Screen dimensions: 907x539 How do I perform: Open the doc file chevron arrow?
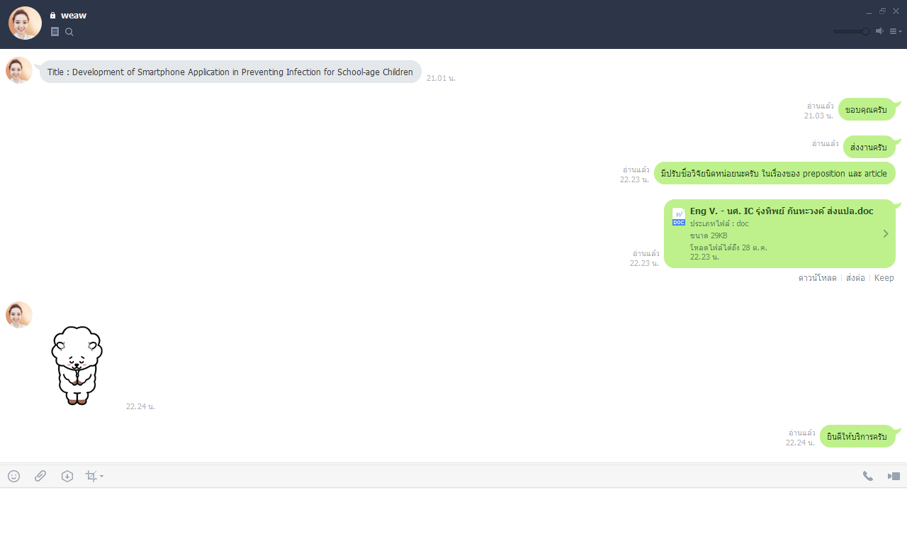pyautogui.click(x=886, y=233)
